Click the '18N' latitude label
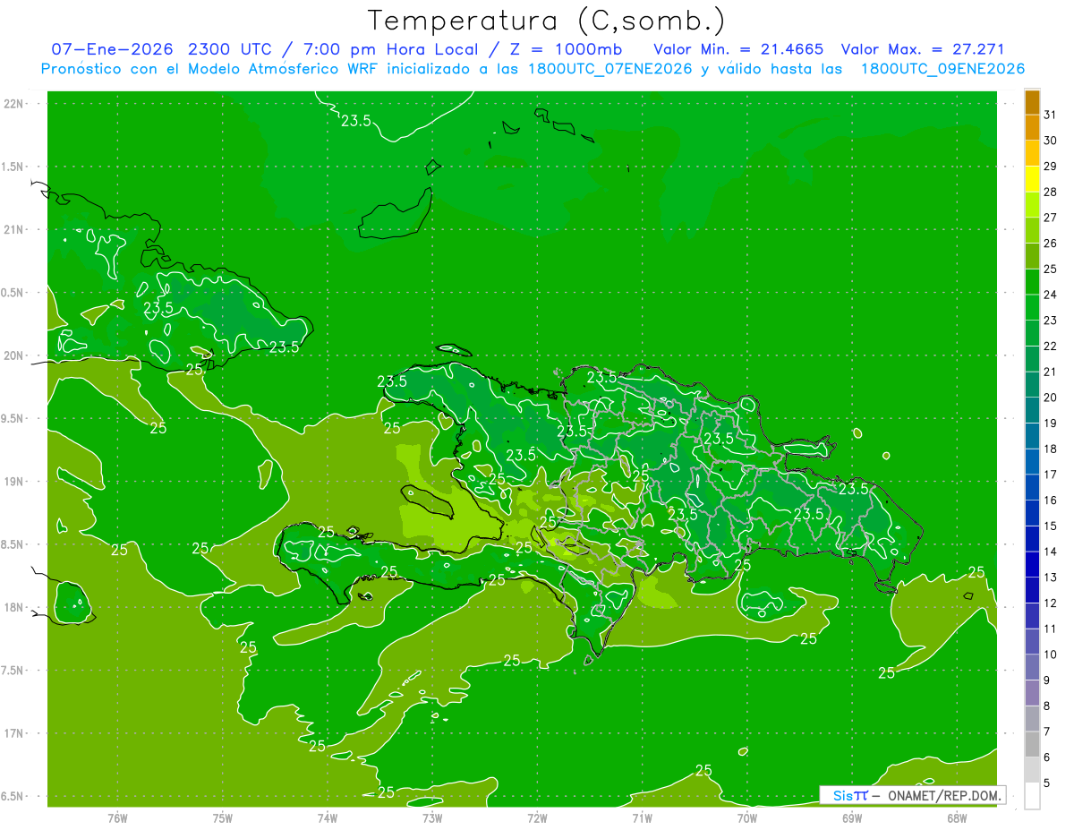This screenshot has width=1074, height=830. [15, 607]
